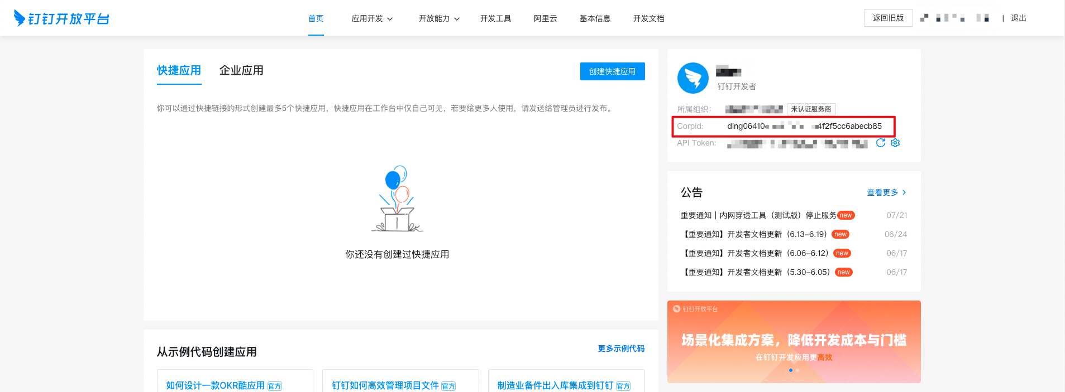This screenshot has width=1065, height=392.
Task: Click the blurred API Token value
Action: coord(797,143)
